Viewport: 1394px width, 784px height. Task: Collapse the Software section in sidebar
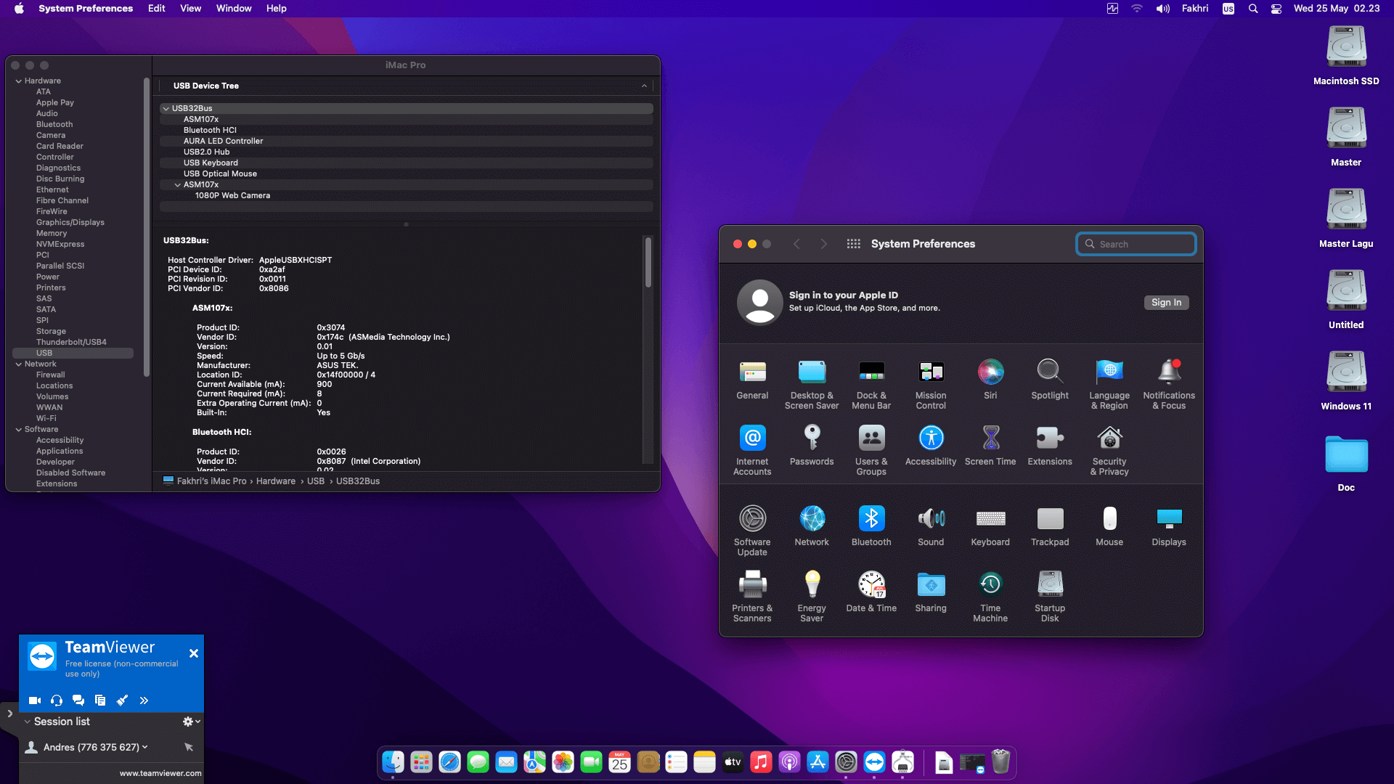18,430
